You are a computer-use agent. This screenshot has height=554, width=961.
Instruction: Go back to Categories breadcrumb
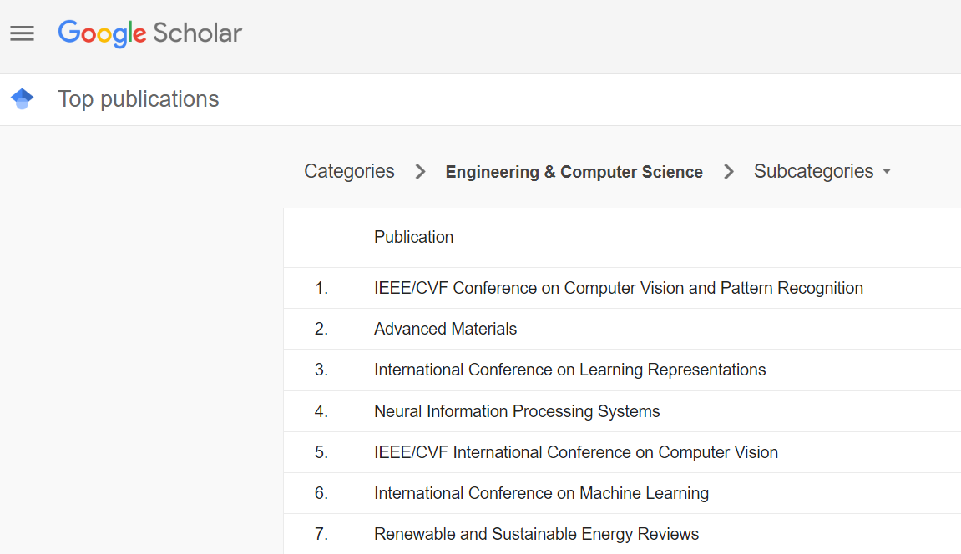(349, 172)
